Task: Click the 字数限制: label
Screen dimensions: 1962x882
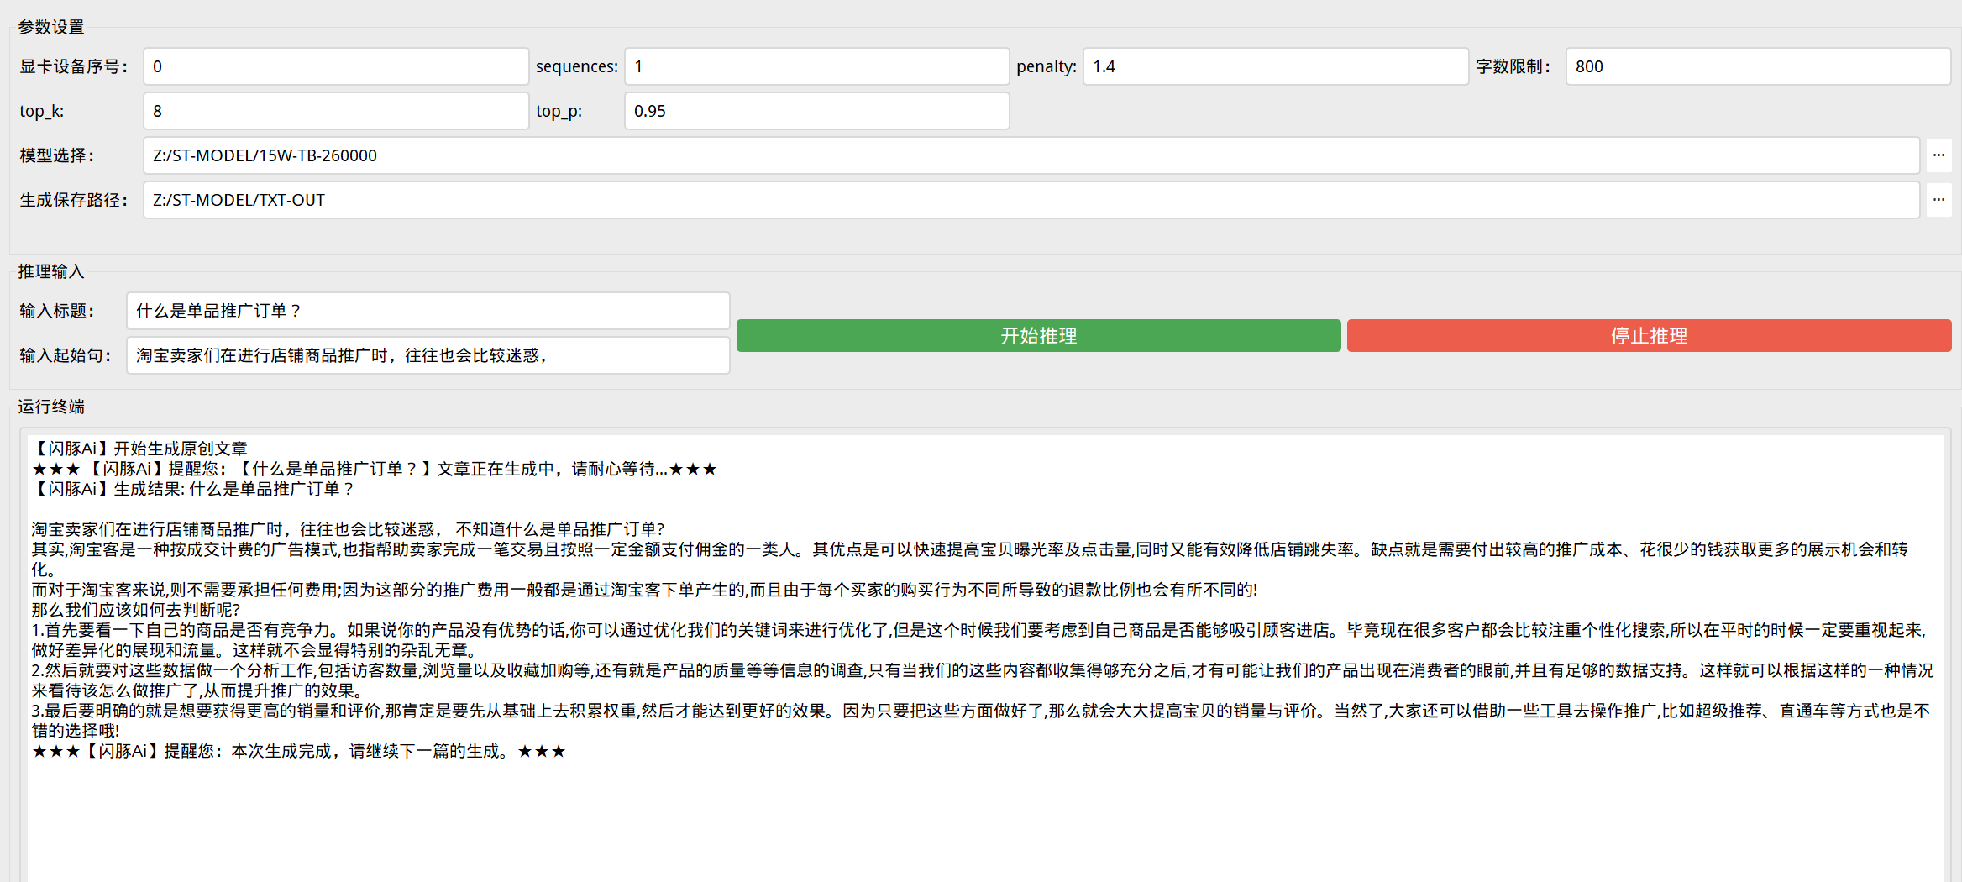Action: pyautogui.click(x=1513, y=66)
